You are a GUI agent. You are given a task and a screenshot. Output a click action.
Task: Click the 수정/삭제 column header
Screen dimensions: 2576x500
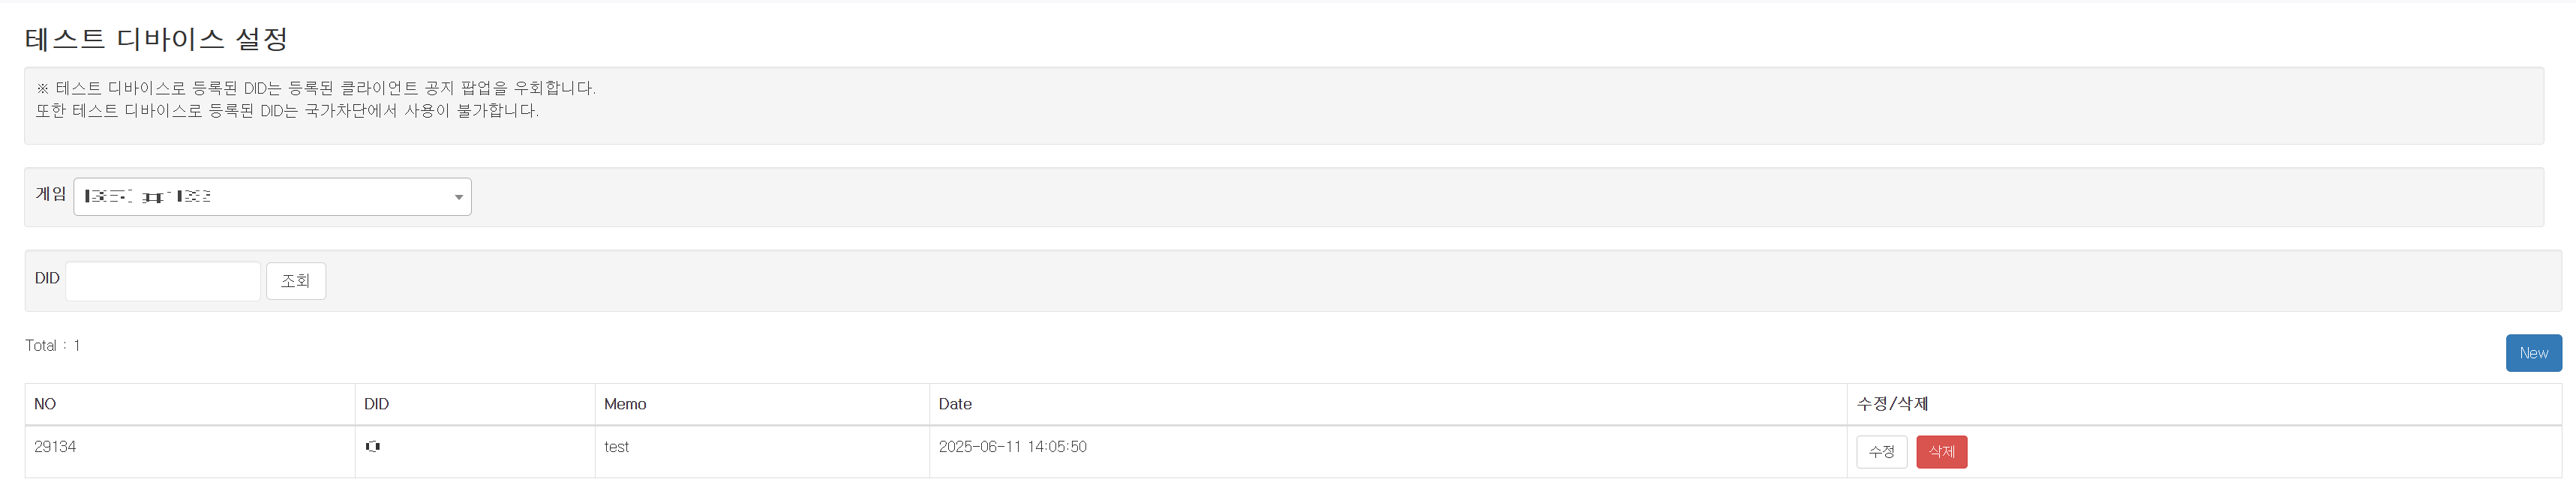pyautogui.click(x=1892, y=404)
